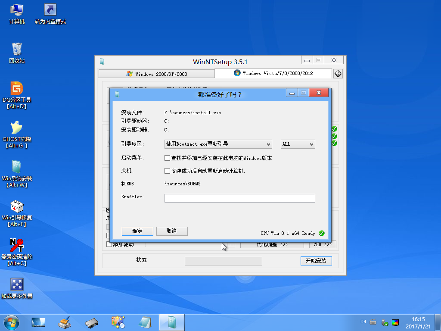Switch to the active WinNTSetup taskbar button

tap(172, 322)
